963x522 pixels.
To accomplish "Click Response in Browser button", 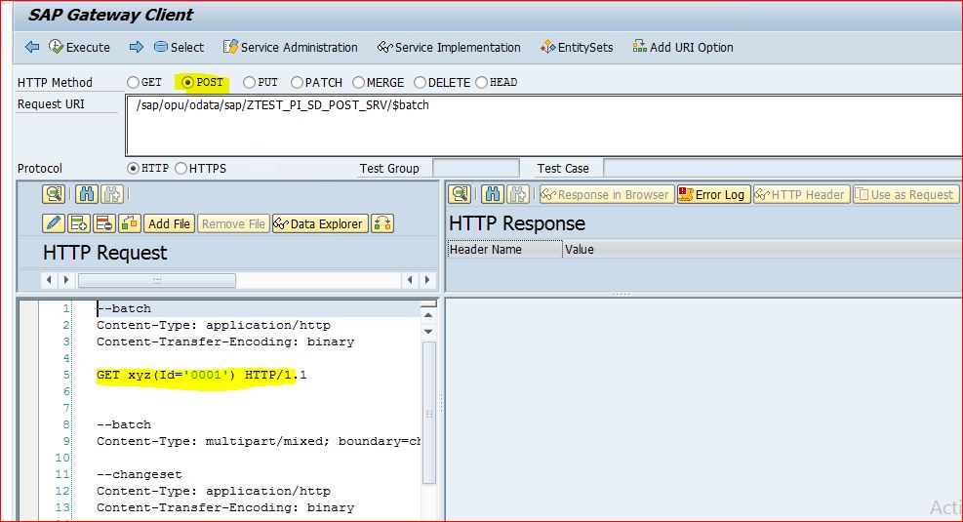I will (607, 195).
